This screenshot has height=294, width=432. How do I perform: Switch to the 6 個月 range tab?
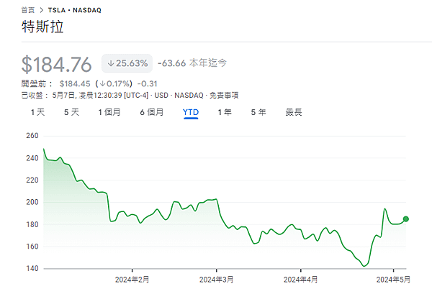click(152, 112)
